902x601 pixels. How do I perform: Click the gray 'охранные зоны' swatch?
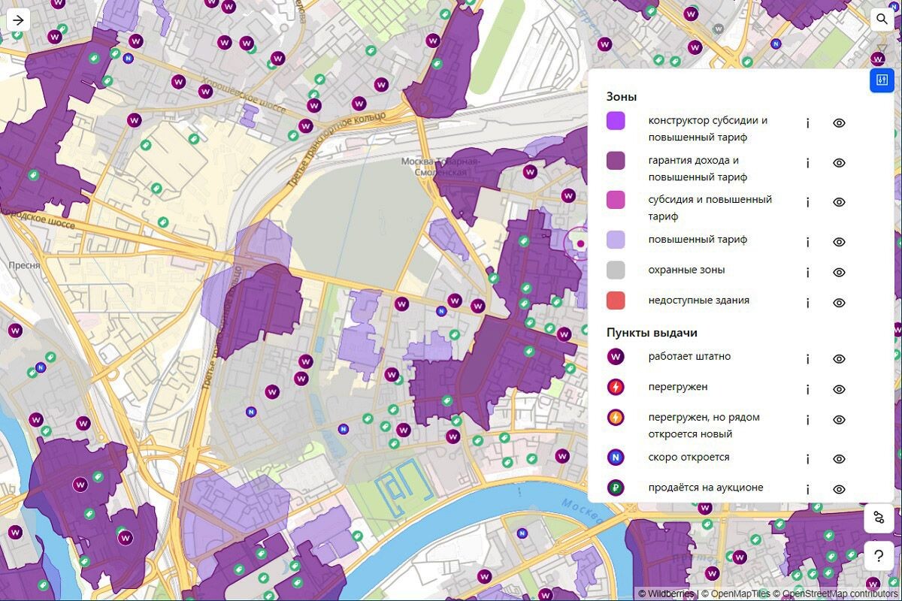click(x=616, y=270)
